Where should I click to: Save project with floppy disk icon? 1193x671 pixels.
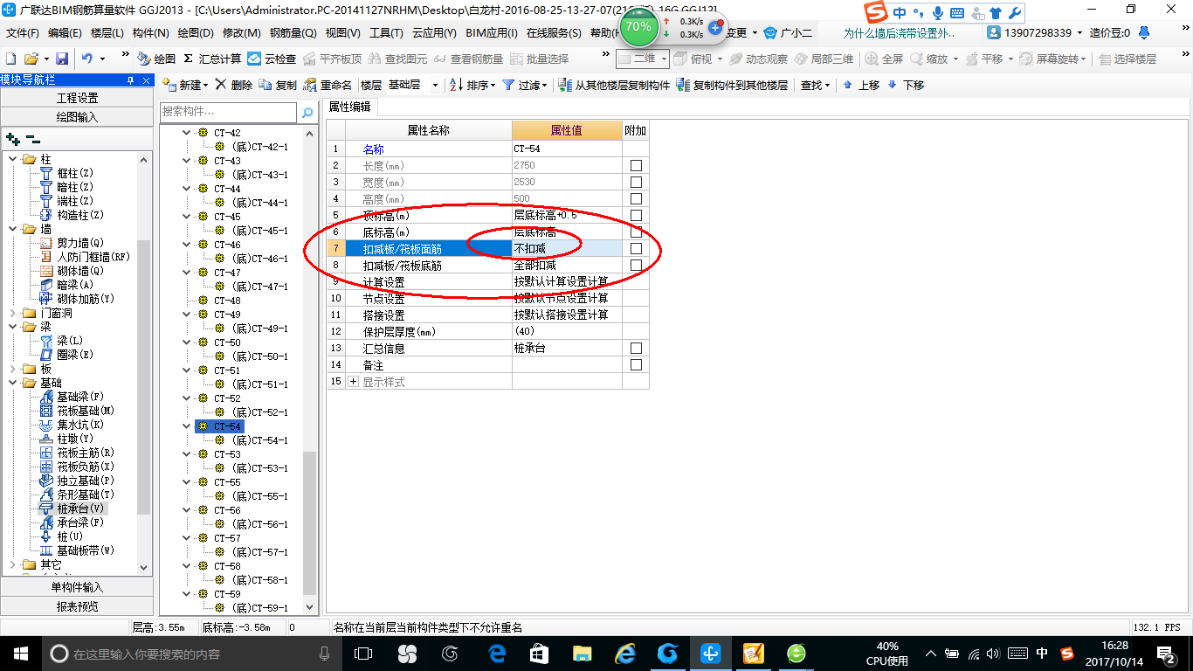point(62,59)
